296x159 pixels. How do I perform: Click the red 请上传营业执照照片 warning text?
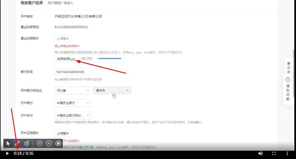(67, 46)
